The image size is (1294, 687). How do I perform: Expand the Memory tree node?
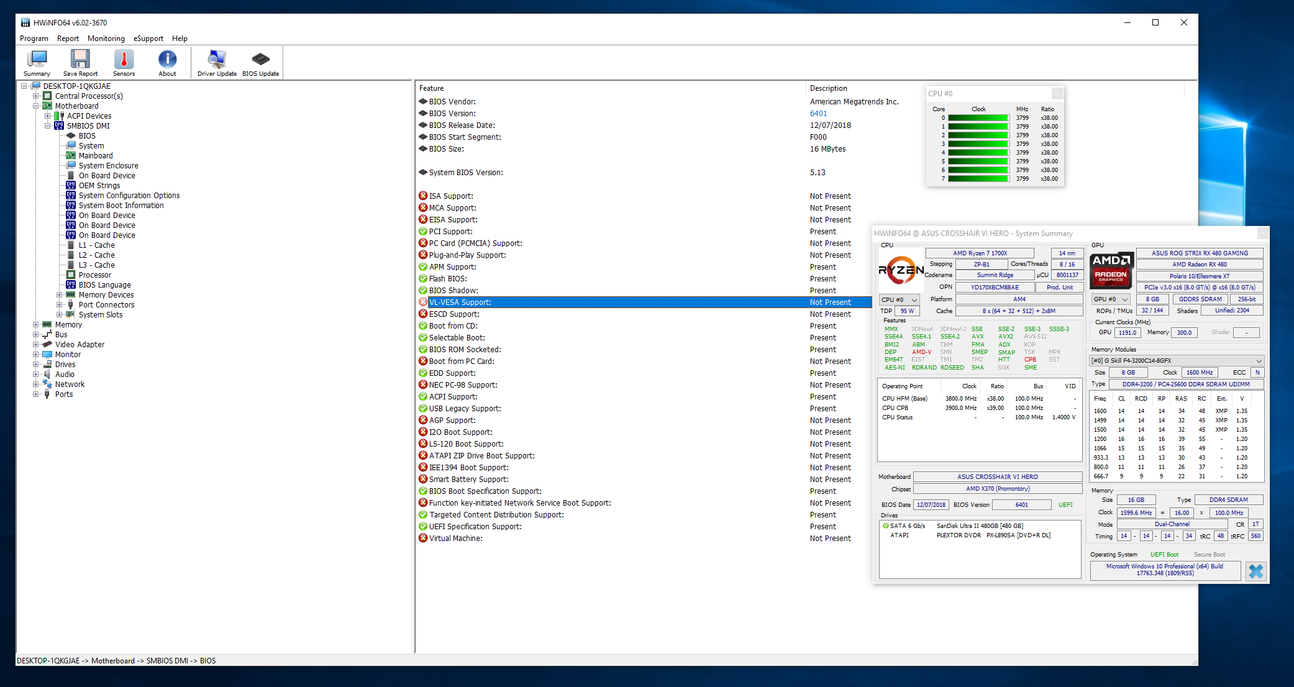click(x=36, y=325)
